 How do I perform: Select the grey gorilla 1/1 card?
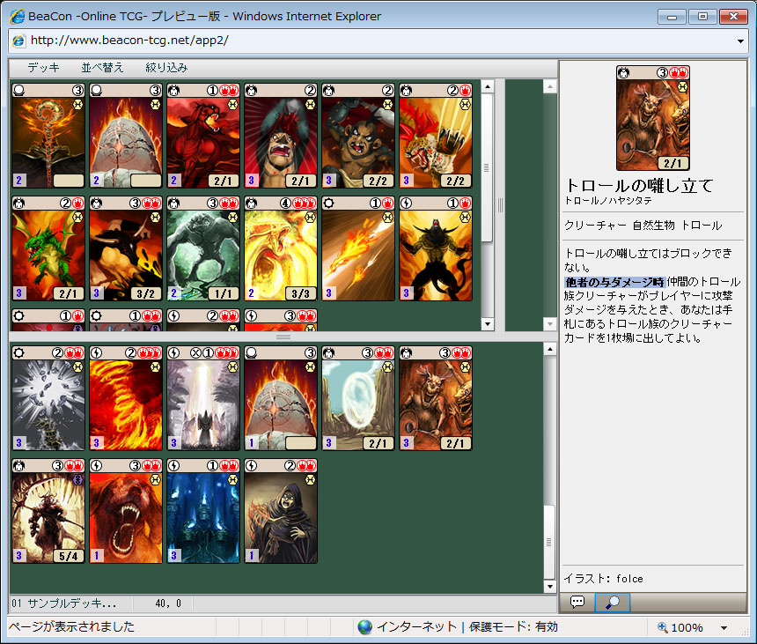pyautogui.click(x=203, y=248)
